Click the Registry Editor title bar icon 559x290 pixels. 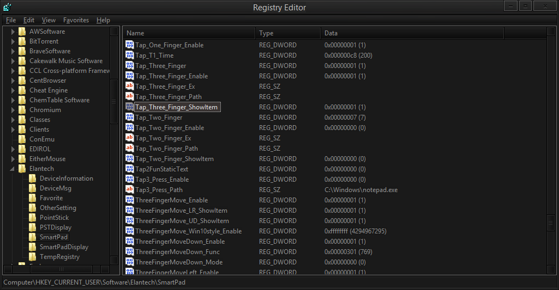coord(7,7)
